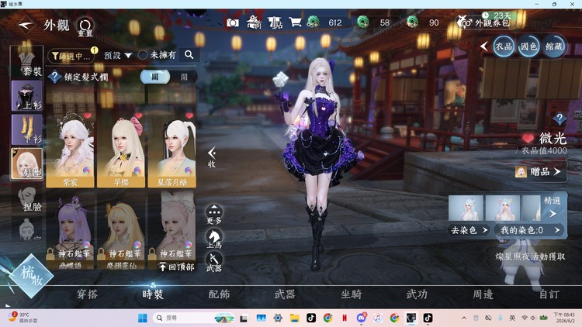
Task: Go back using the arrow beside 外觀
Action: coord(26,26)
